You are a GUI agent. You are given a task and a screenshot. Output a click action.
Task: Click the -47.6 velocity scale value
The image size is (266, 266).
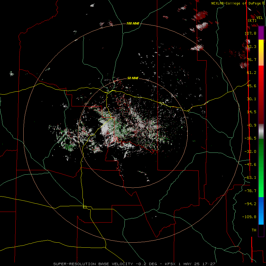tap(250, 165)
